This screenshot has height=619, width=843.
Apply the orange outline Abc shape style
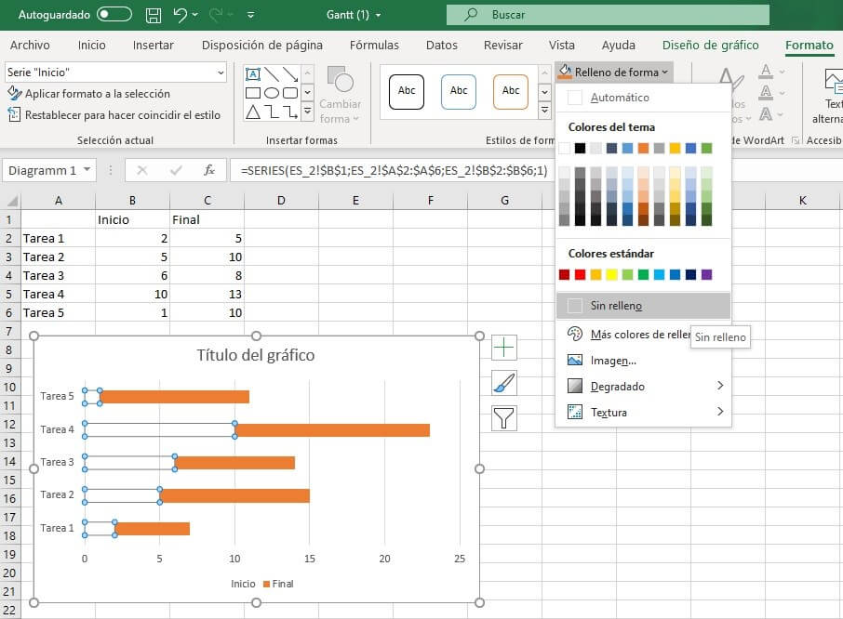point(511,91)
